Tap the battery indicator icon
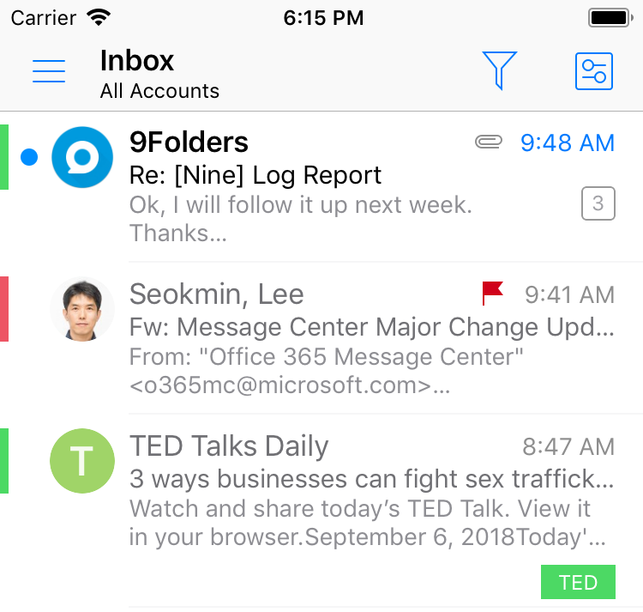The image size is (643, 612). click(610, 18)
